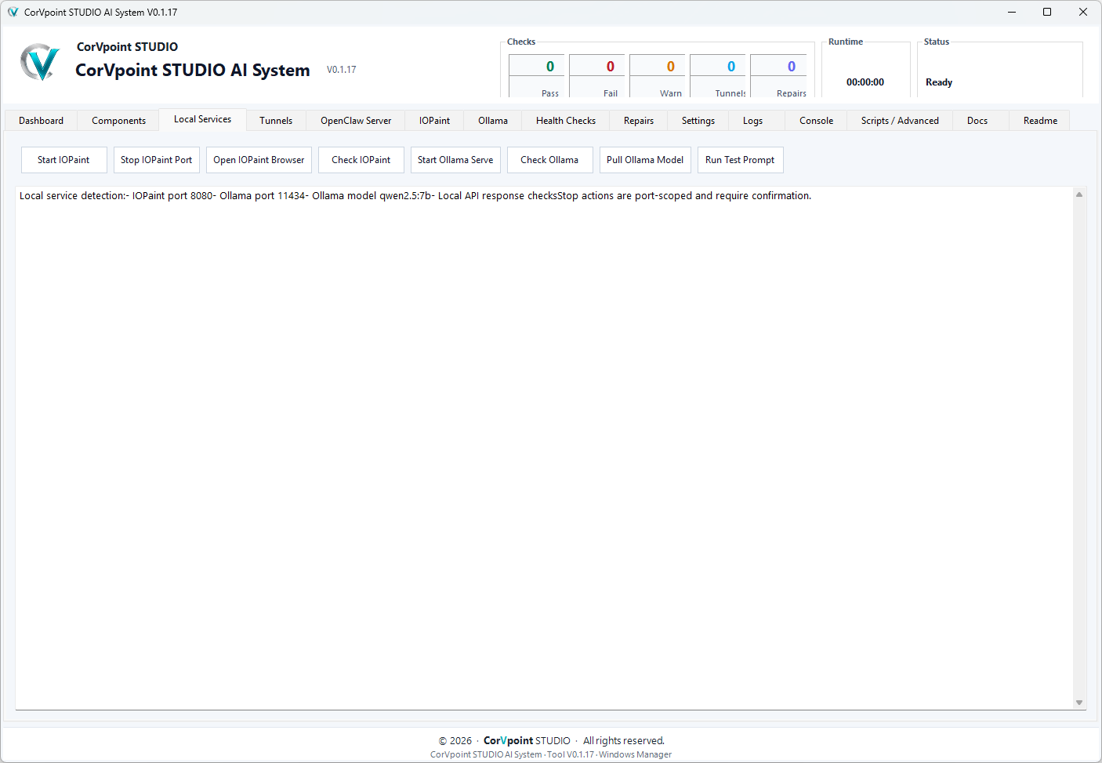1102x763 pixels.
Task: Go to the OpenClaw Server tab
Action: (356, 121)
